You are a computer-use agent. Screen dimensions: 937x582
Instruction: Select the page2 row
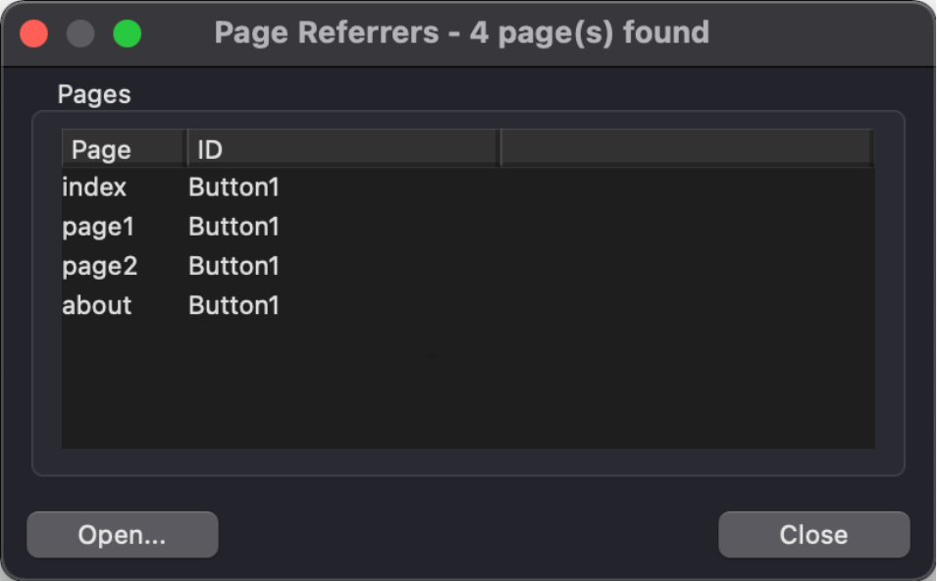click(x=469, y=267)
